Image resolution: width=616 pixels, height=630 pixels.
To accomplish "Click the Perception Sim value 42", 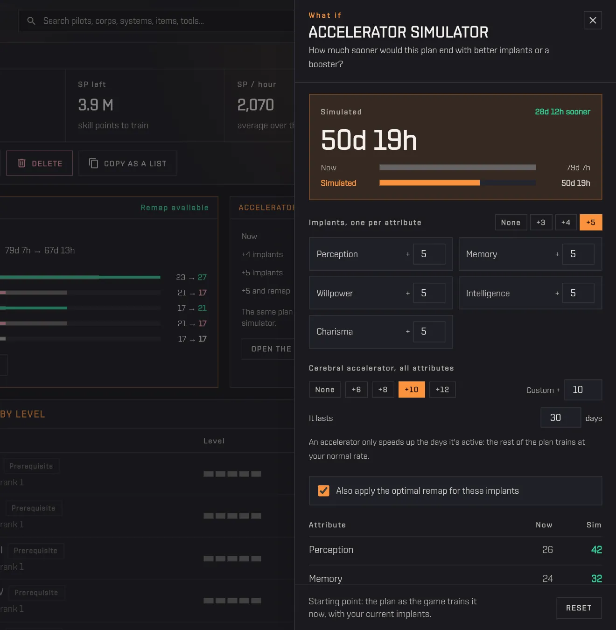I will coord(596,550).
